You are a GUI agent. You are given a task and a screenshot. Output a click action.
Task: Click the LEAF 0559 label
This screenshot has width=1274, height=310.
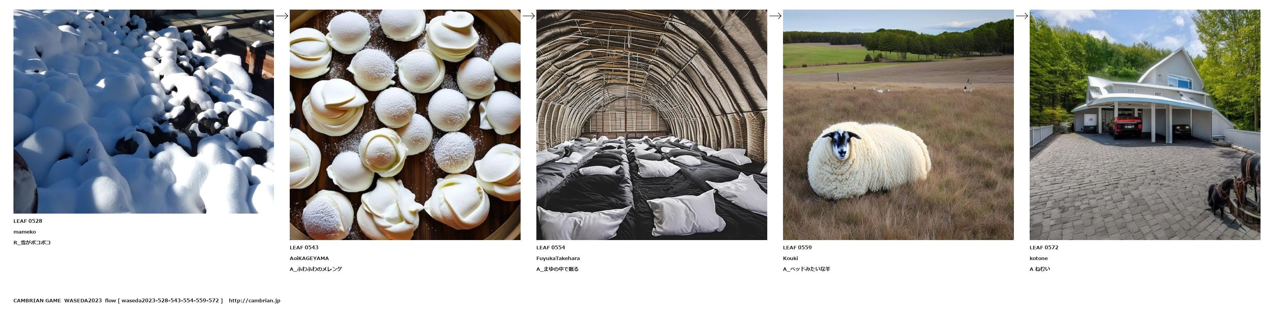[797, 248]
